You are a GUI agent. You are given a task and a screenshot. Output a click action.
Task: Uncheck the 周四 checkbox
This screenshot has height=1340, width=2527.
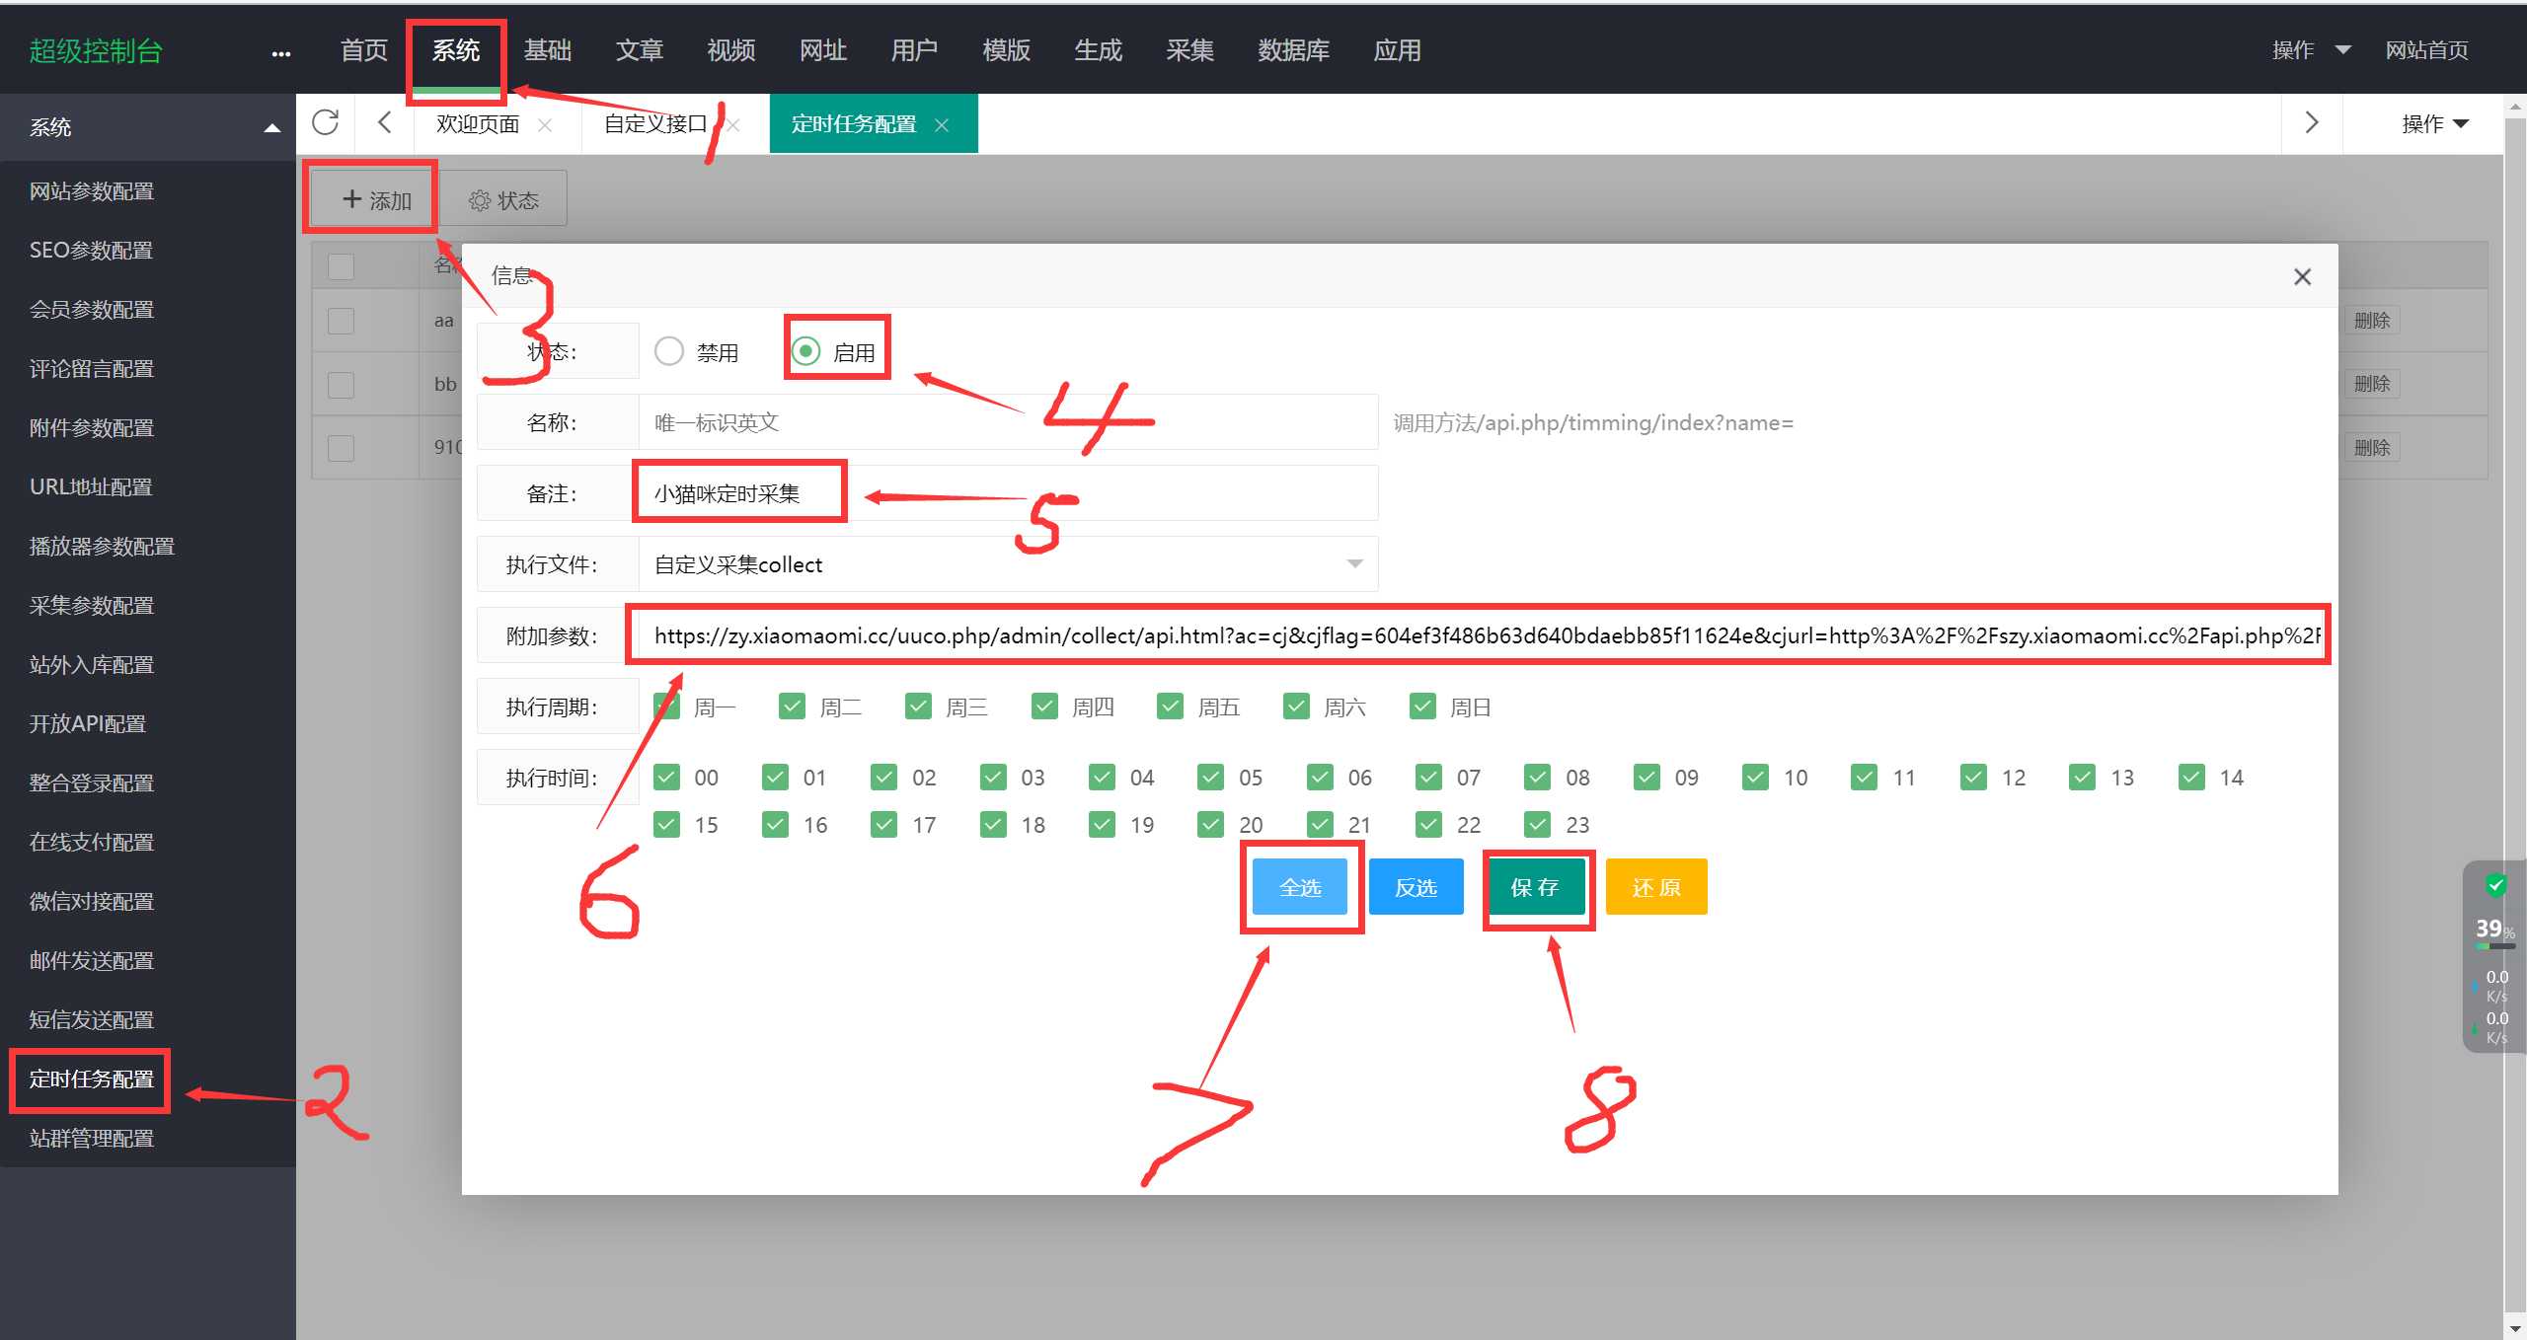[x=1044, y=707]
